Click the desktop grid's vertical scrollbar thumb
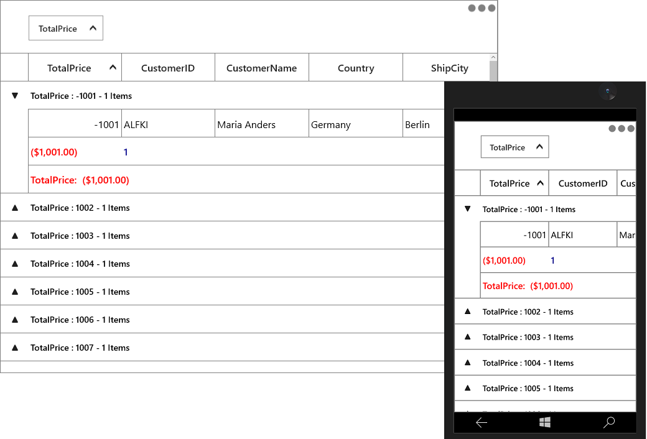This screenshot has width=647, height=439. pyautogui.click(x=493, y=72)
